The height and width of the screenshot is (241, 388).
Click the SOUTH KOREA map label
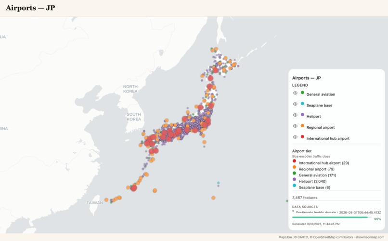[x=134, y=117]
